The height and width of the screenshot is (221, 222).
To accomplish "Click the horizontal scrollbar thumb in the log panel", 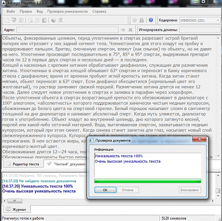I will click(x=15, y=201).
